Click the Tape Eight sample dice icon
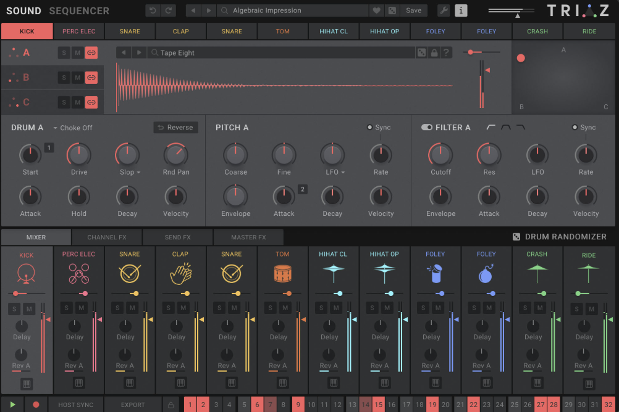 [421, 53]
